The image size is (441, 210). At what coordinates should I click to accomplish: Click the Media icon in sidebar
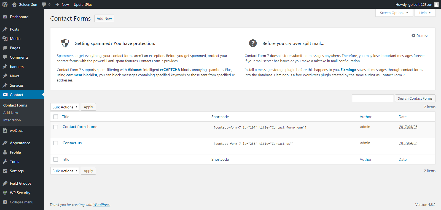[x=5, y=39]
